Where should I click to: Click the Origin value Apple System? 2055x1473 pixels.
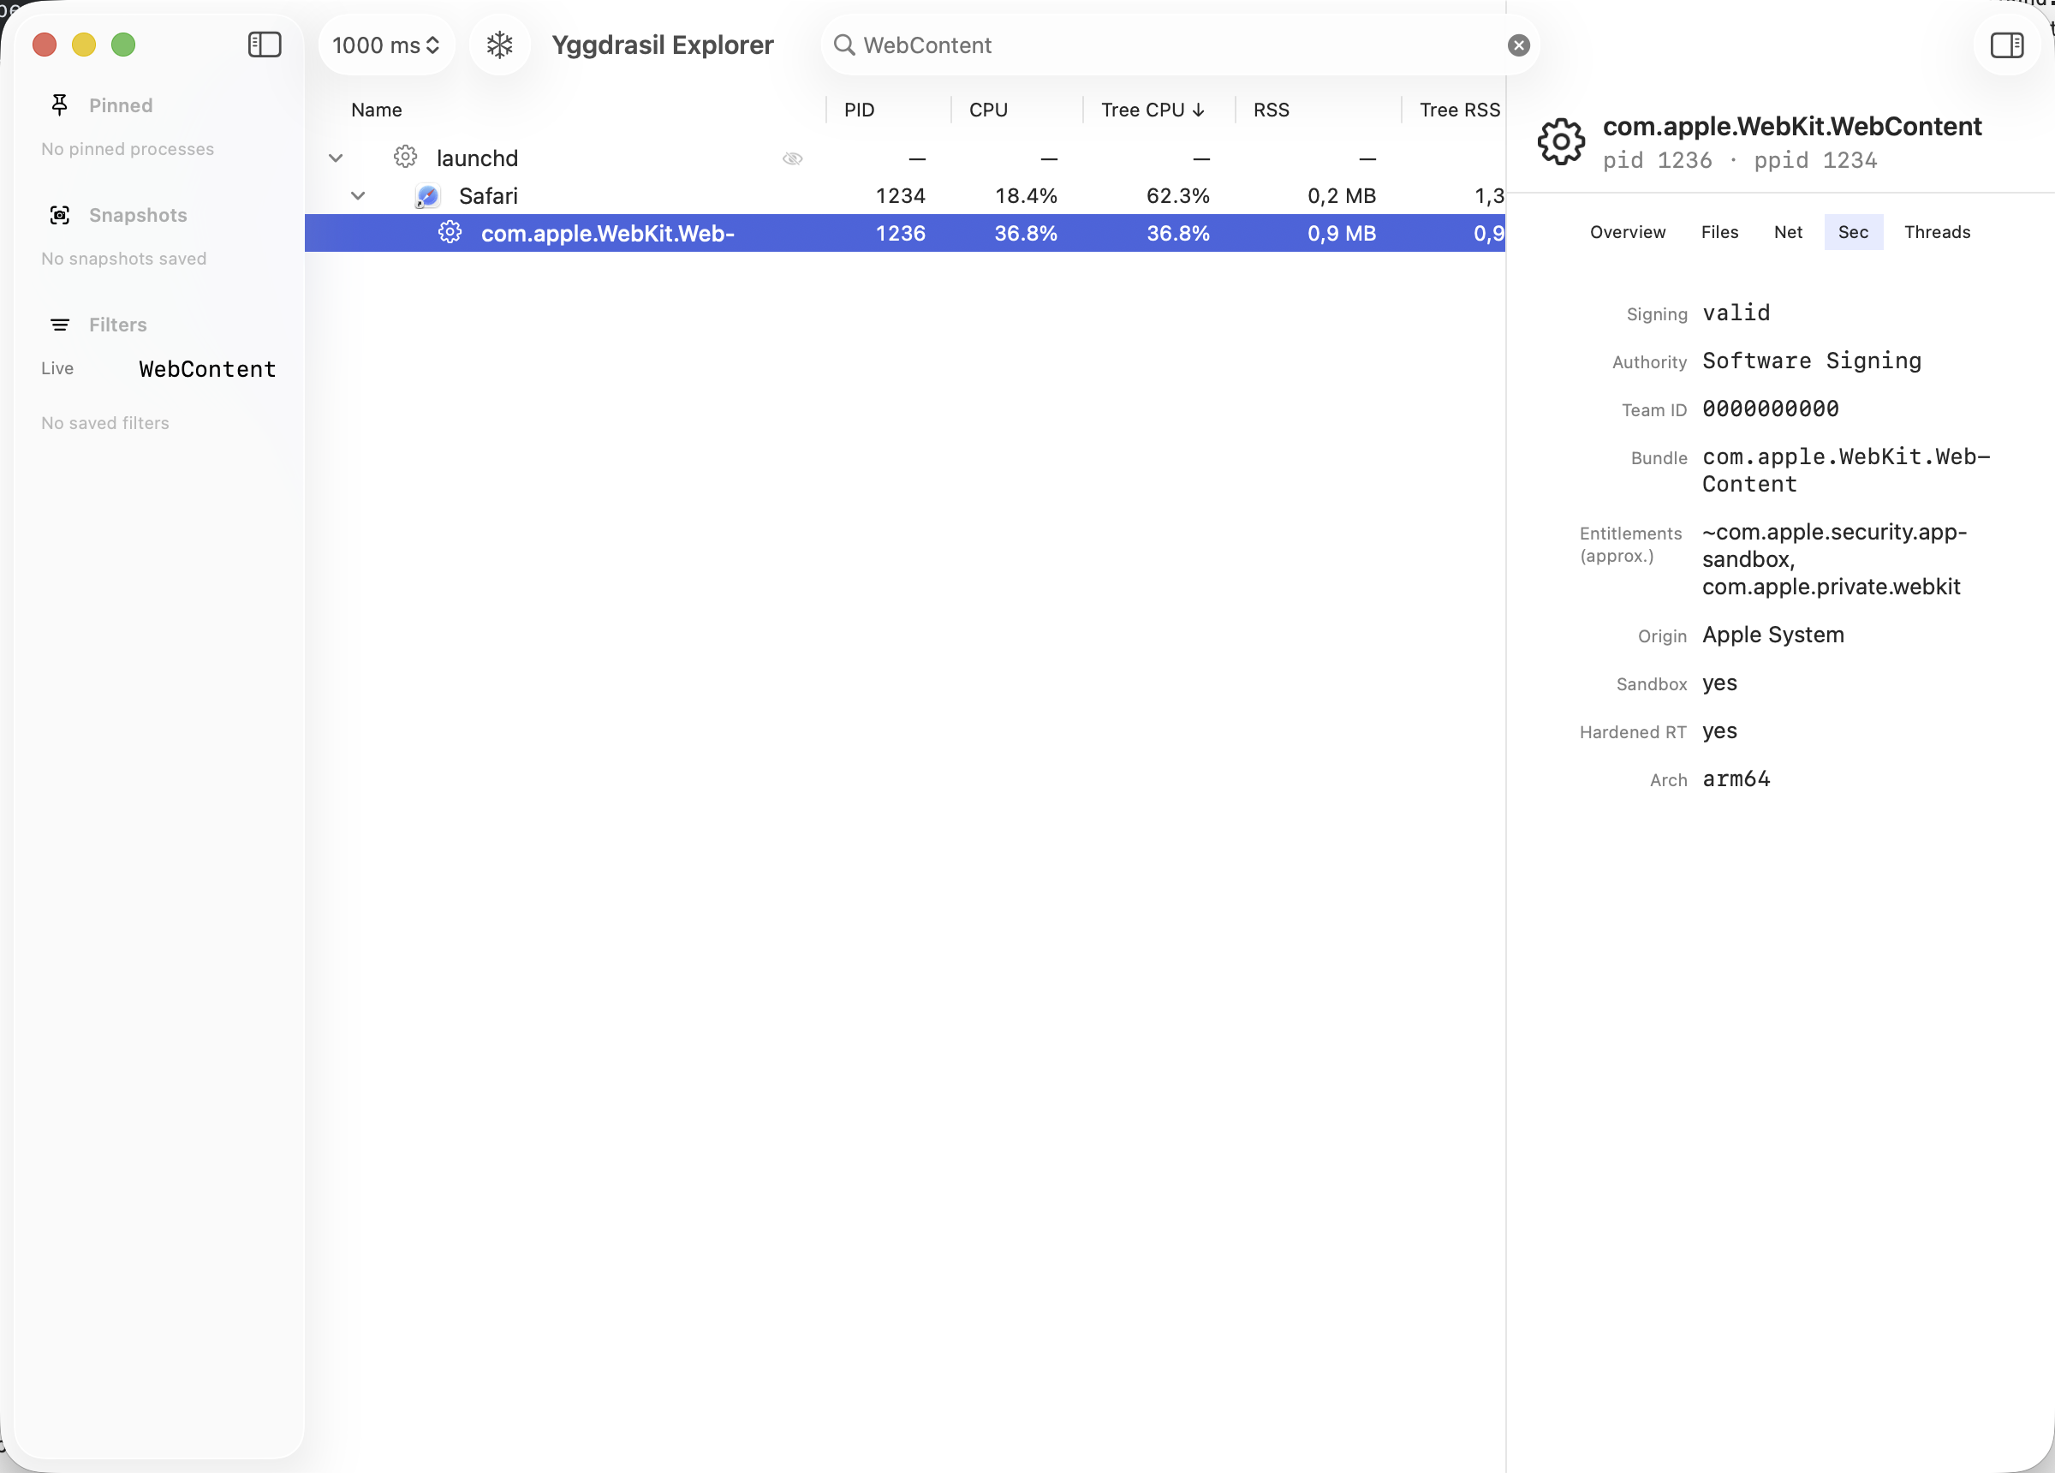[1772, 635]
